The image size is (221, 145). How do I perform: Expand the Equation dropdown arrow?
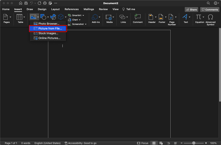click(203, 17)
